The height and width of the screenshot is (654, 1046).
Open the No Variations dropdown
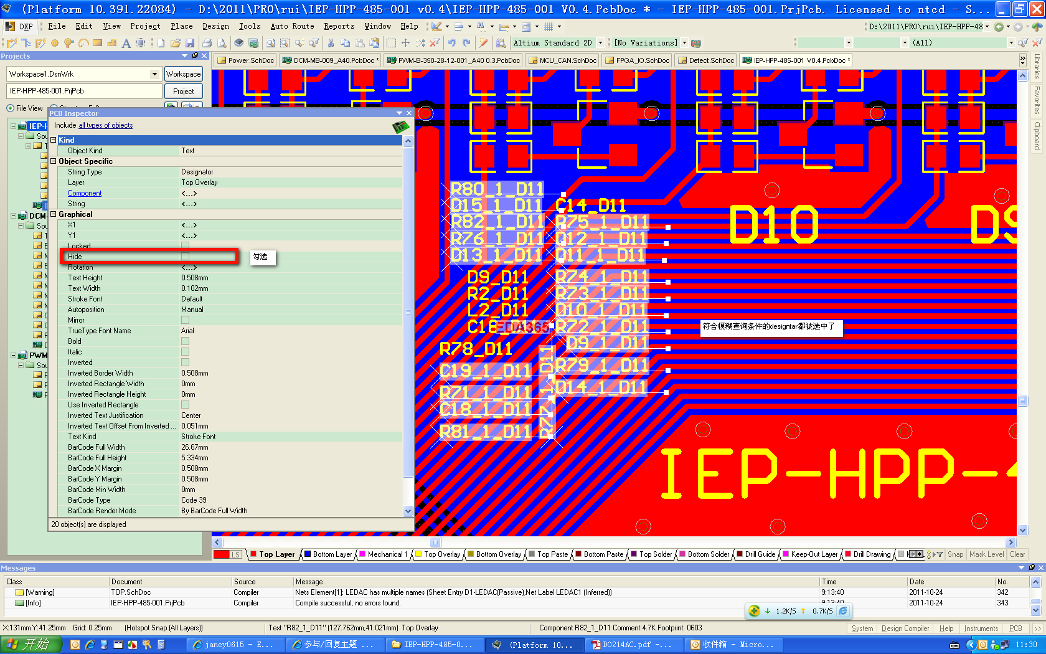point(684,43)
